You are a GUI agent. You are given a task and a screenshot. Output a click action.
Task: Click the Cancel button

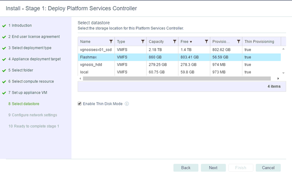click(x=268, y=168)
